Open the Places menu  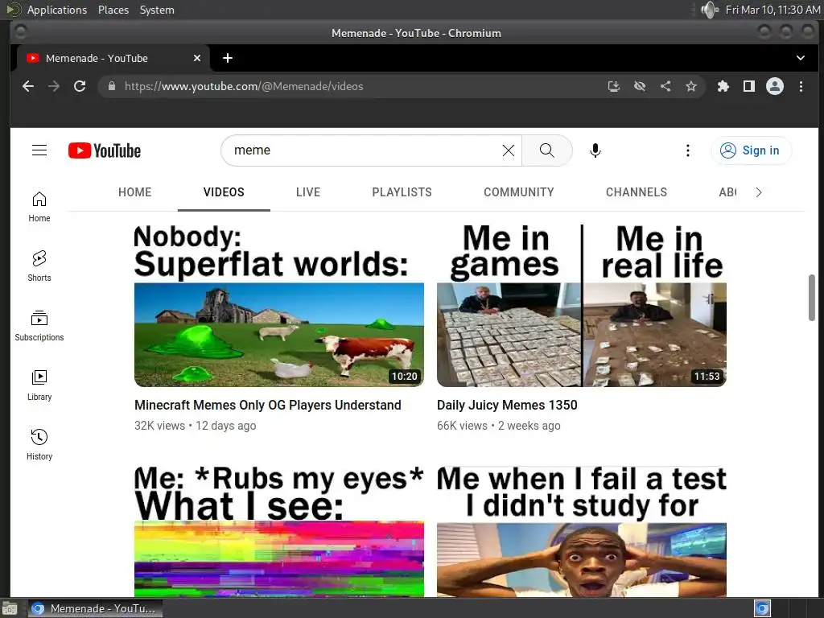[x=113, y=10]
